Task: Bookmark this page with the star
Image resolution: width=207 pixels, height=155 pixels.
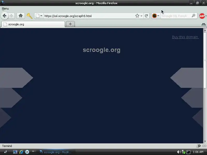Action: click(137, 16)
